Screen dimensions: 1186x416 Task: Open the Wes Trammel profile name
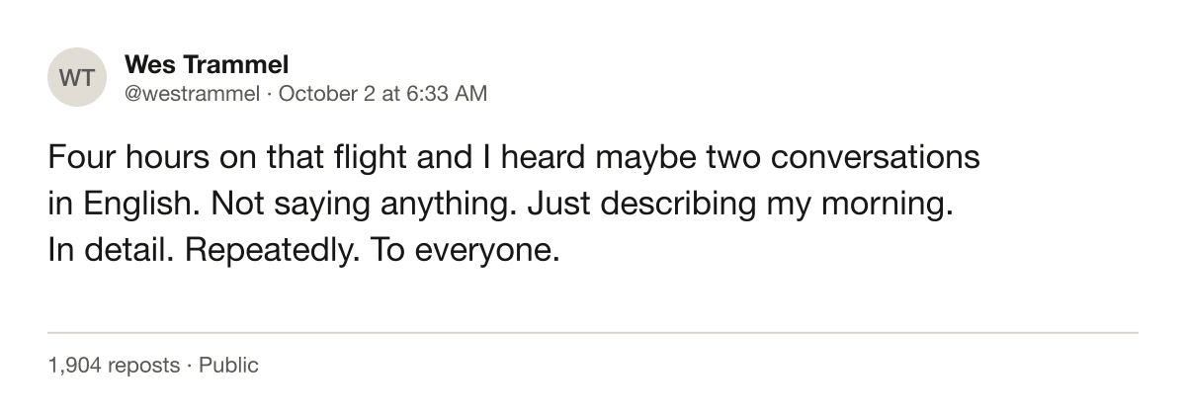[x=207, y=65]
